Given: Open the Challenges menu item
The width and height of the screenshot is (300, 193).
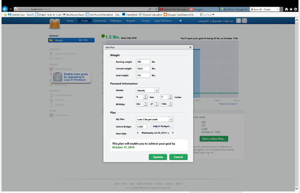Looking at the screenshot, I should point(116,21).
